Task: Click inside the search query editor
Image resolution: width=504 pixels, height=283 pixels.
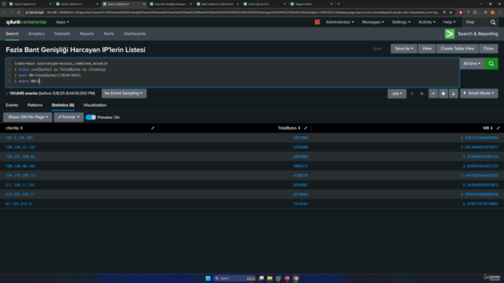Action: (x=232, y=72)
